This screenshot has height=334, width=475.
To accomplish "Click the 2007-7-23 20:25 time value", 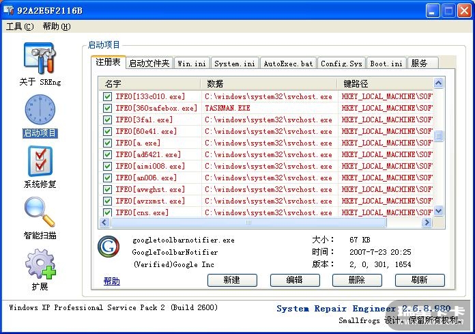I will [380, 252].
